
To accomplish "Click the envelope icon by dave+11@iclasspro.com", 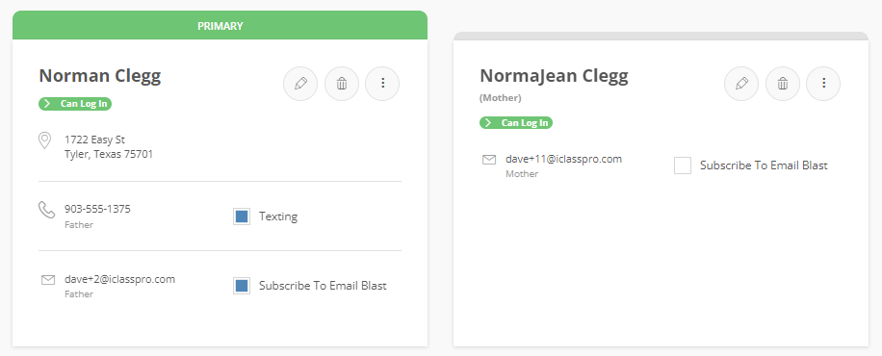I will (489, 160).
